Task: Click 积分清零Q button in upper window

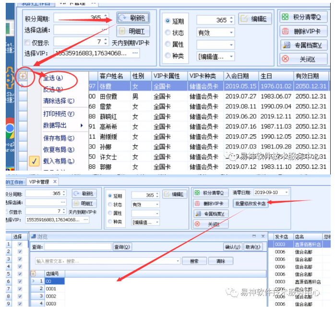Action: pyautogui.click(x=304, y=17)
